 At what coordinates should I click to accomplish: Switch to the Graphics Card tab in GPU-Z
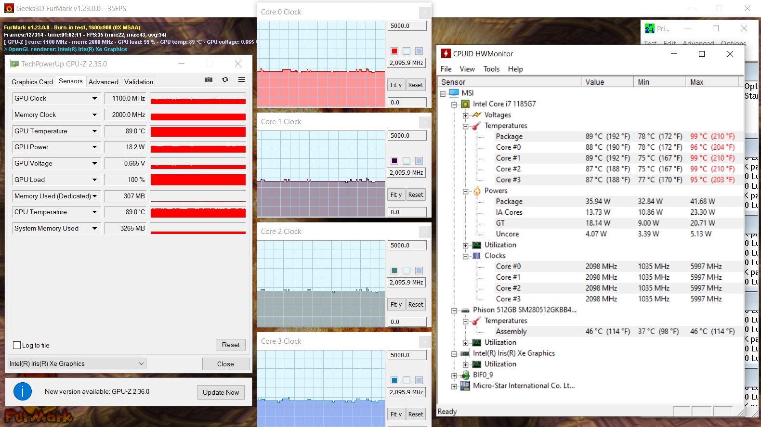pyautogui.click(x=32, y=82)
